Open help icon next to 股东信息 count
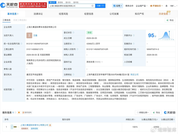Image resolution: width=178 pixels, height=134 pixels. (x=15, y=113)
